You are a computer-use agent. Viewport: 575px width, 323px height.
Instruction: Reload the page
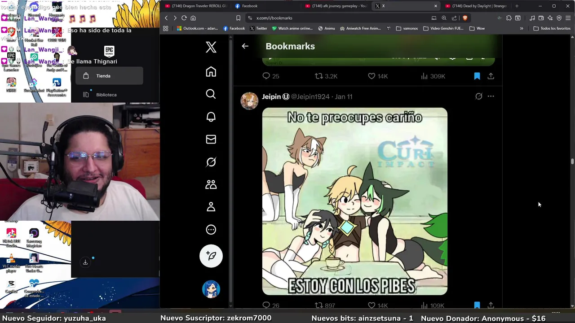pyautogui.click(x=184, y=18)
